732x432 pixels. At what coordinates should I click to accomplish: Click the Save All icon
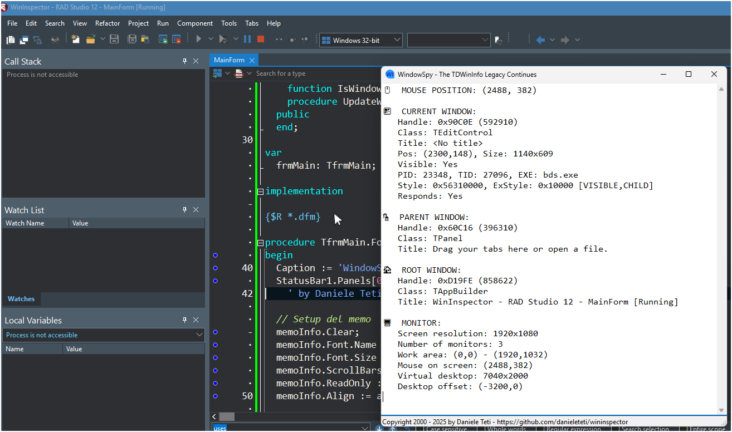click(132, 39)
